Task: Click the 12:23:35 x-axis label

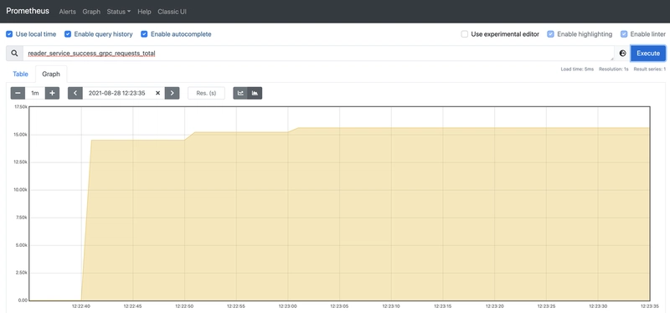Action: [x=650, y=306]
